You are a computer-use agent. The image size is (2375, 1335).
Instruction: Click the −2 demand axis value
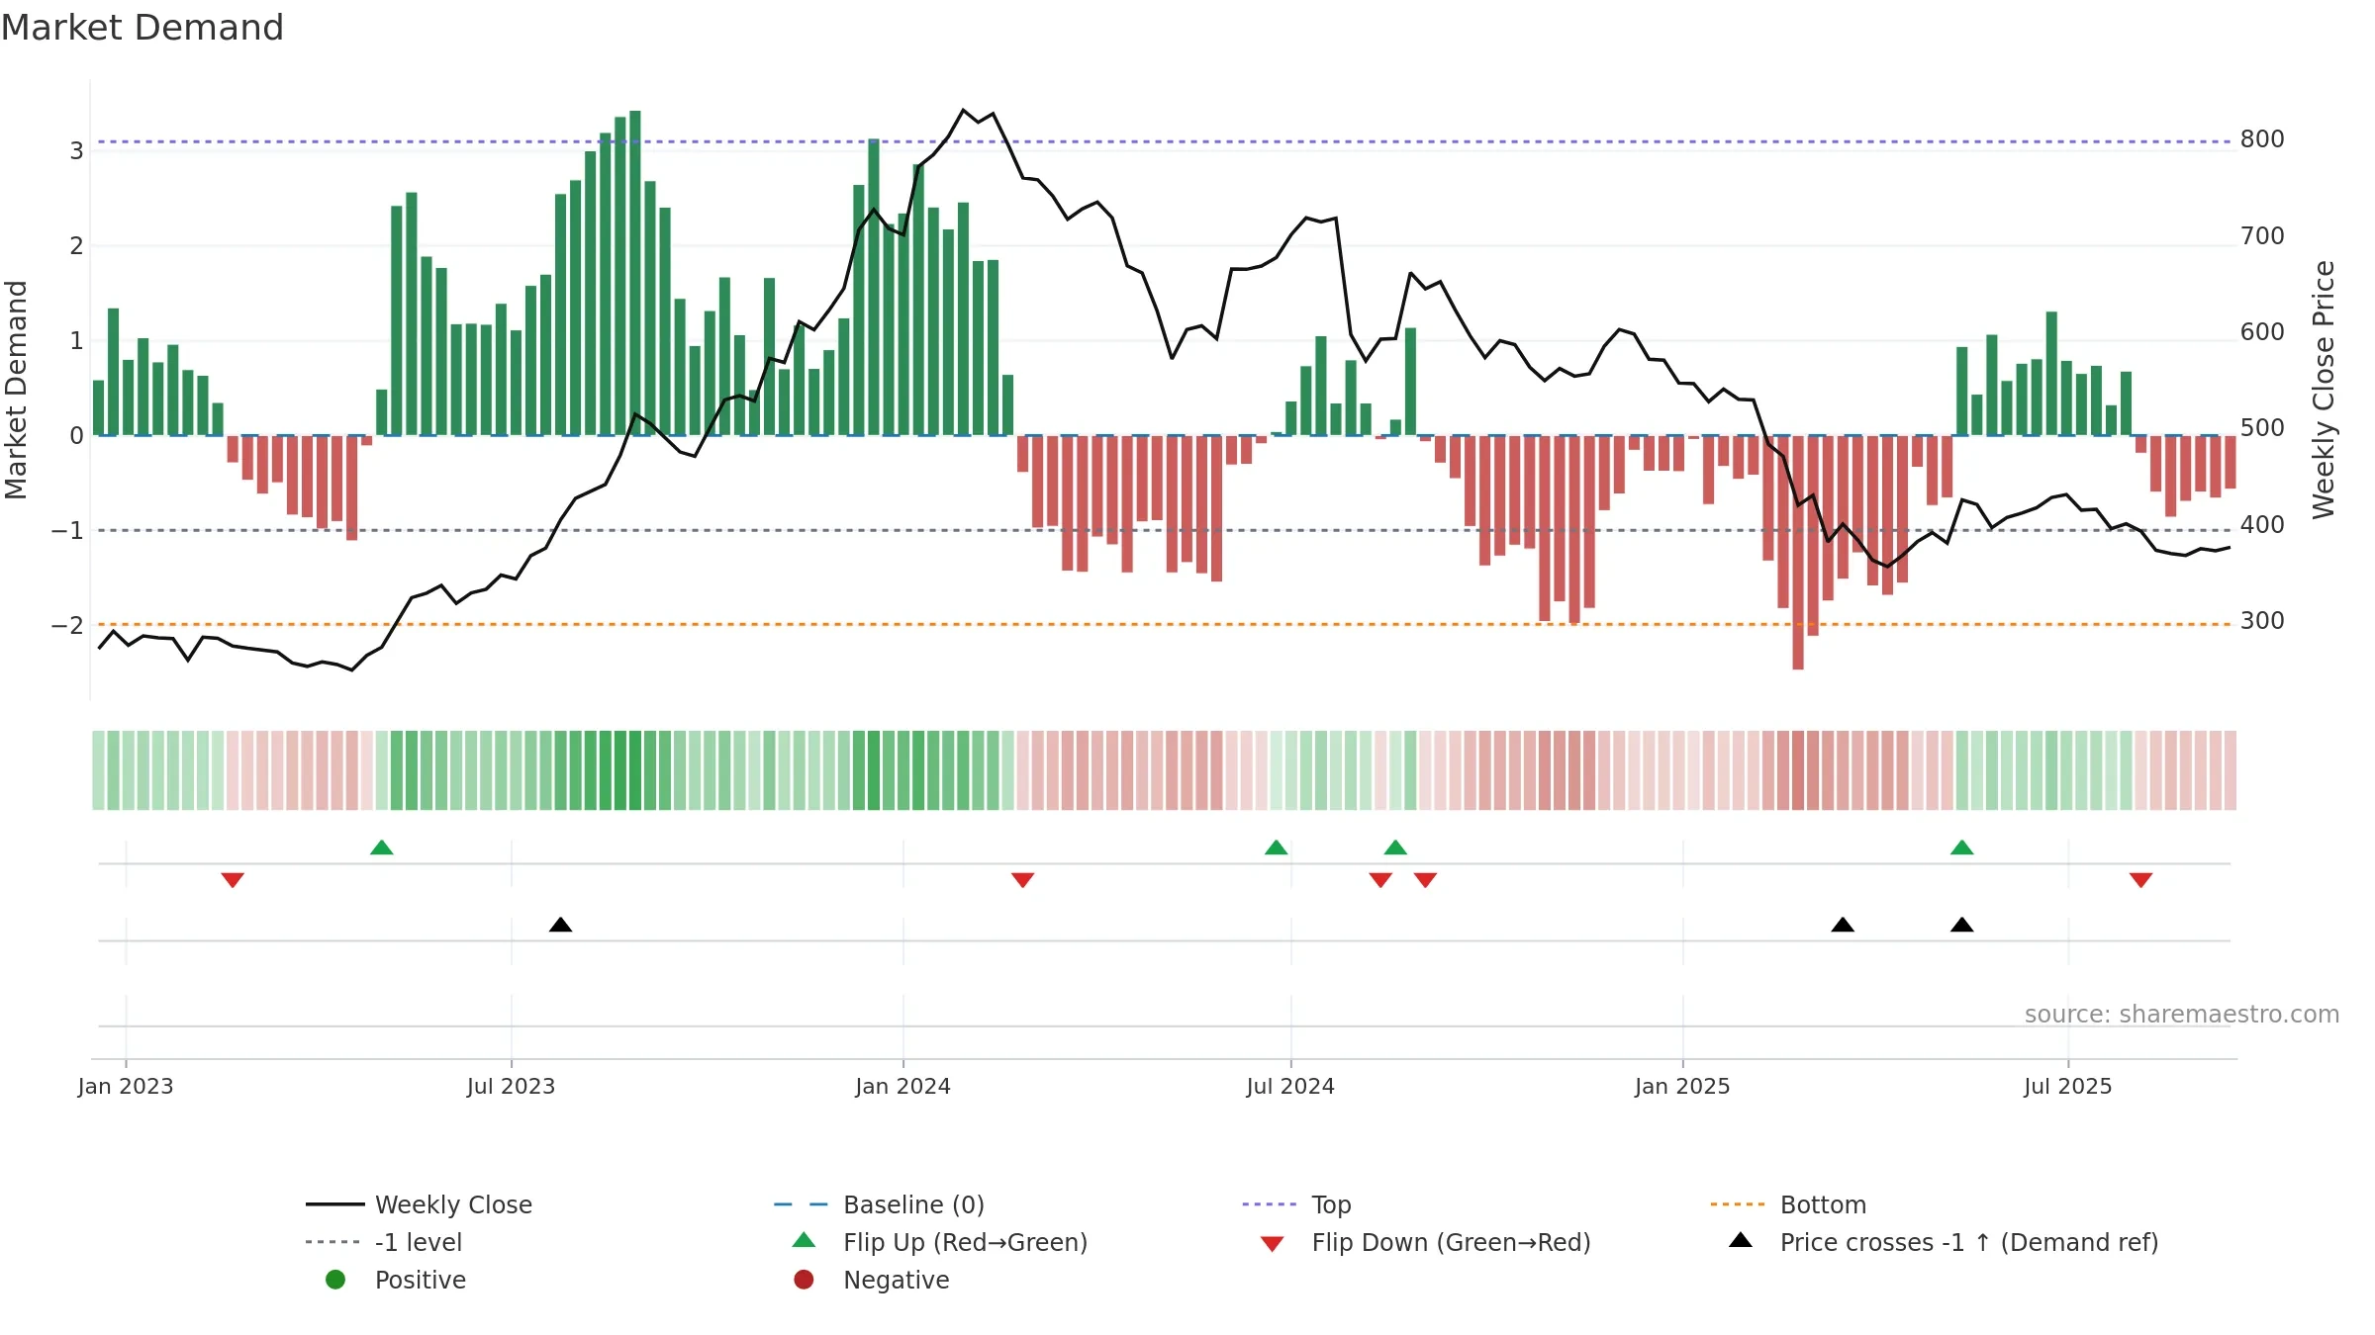pos(67,626)
